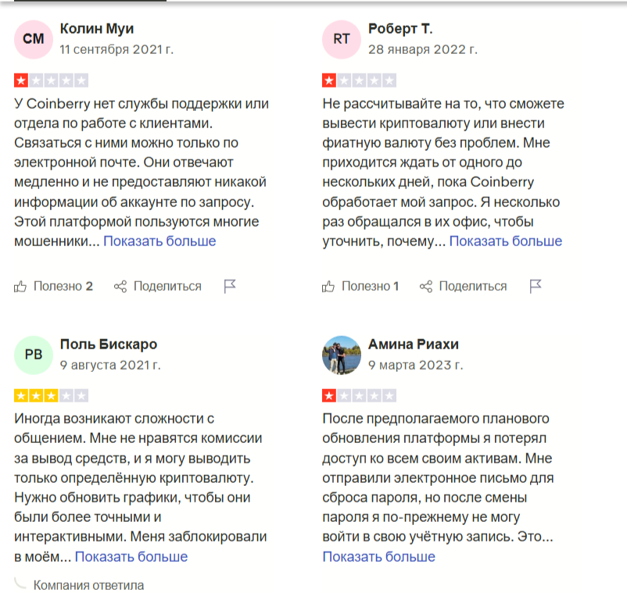Click the Полезно 2 label on Колин Муи's review
This screenshot has height=593, width=627.
tap(63, 287)
